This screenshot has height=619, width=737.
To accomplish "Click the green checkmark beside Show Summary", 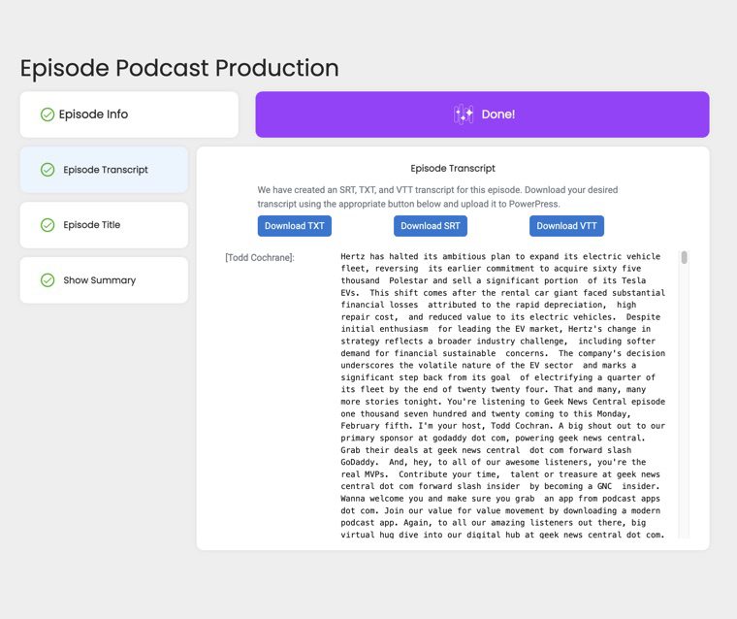I will [48, 280].
